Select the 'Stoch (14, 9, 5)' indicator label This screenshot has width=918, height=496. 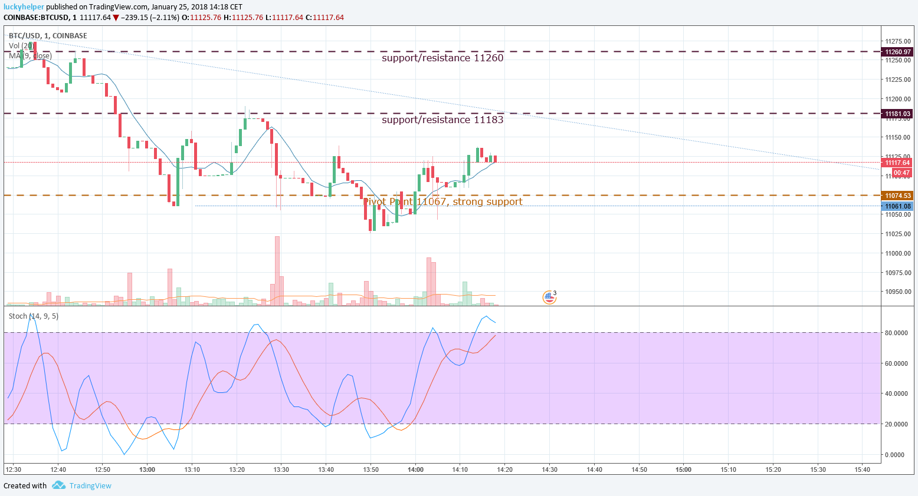tap(34, 316)
